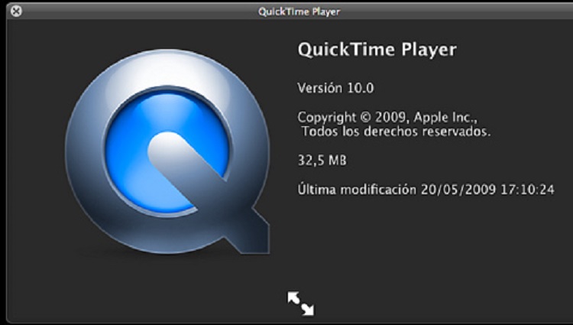The image size is (573, 325).
Task: Click the copyright © symbol
Action: click(366, 117)
